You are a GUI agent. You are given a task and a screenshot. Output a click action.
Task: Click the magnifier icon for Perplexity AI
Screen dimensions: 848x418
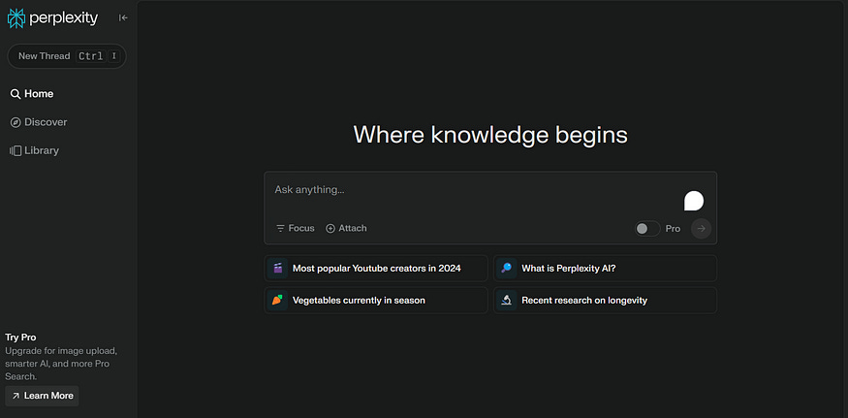click(507, 268)
